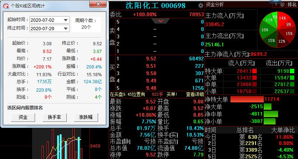The image size is (298, 159).
Task: Click 在买盘9.45位置有 622手 买单 notice
Action: point(143,94)
